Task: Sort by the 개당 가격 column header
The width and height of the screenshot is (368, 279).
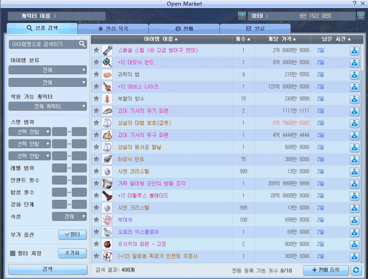Action: point(281,39)
